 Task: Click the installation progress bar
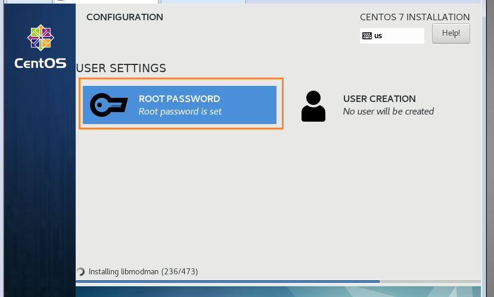(x=278, y=281)
